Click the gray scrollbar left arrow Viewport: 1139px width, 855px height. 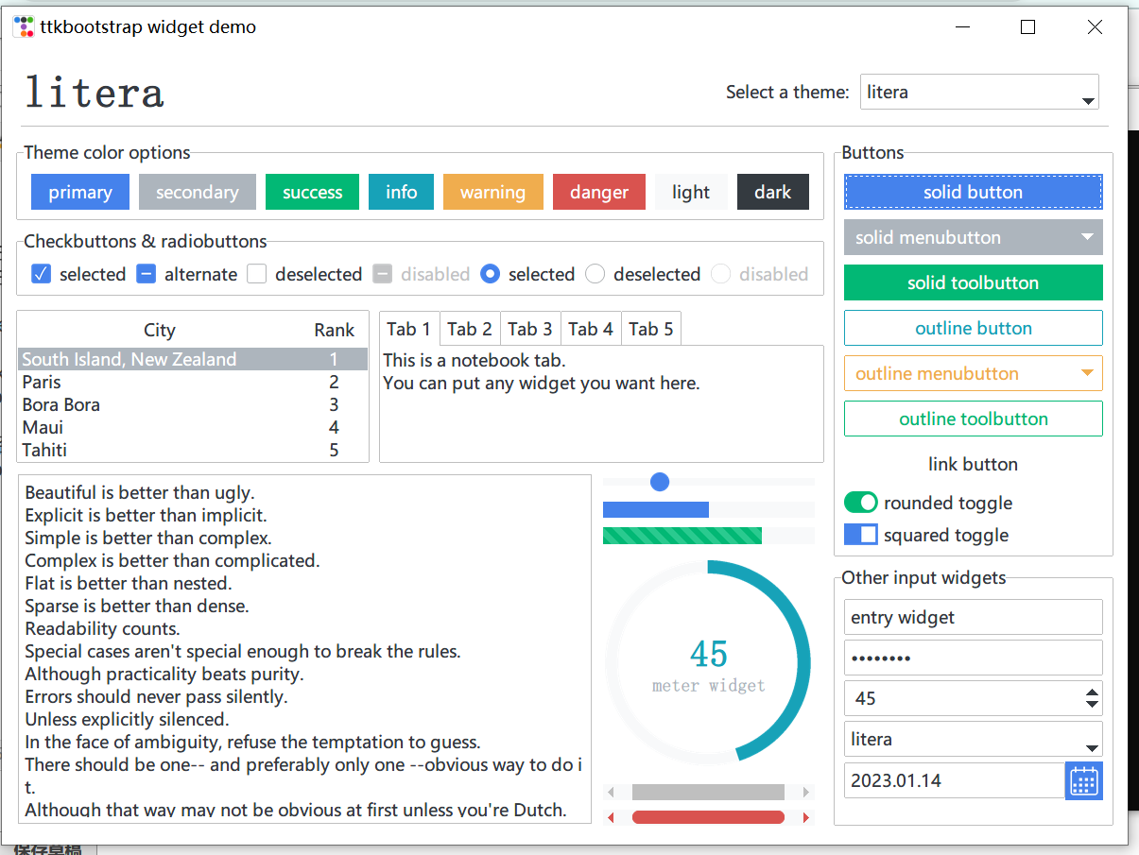pyautogui.click(x=611, y=792)
